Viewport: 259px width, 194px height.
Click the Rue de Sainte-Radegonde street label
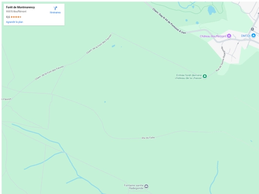(x=221, y=59)
